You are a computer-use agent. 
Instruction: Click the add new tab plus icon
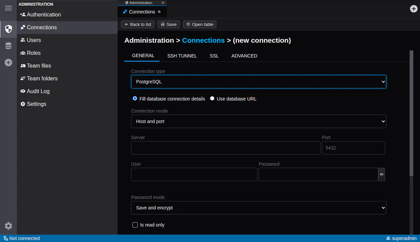[x=414, y=9]
